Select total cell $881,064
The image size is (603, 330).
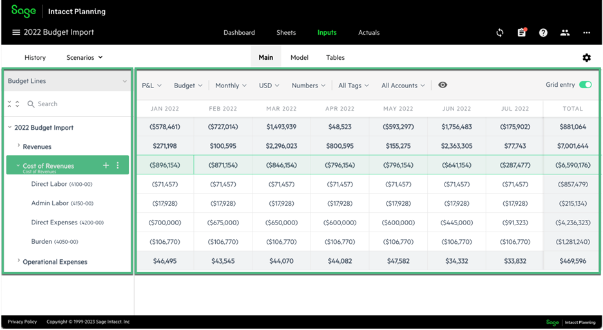click(573, 126)
